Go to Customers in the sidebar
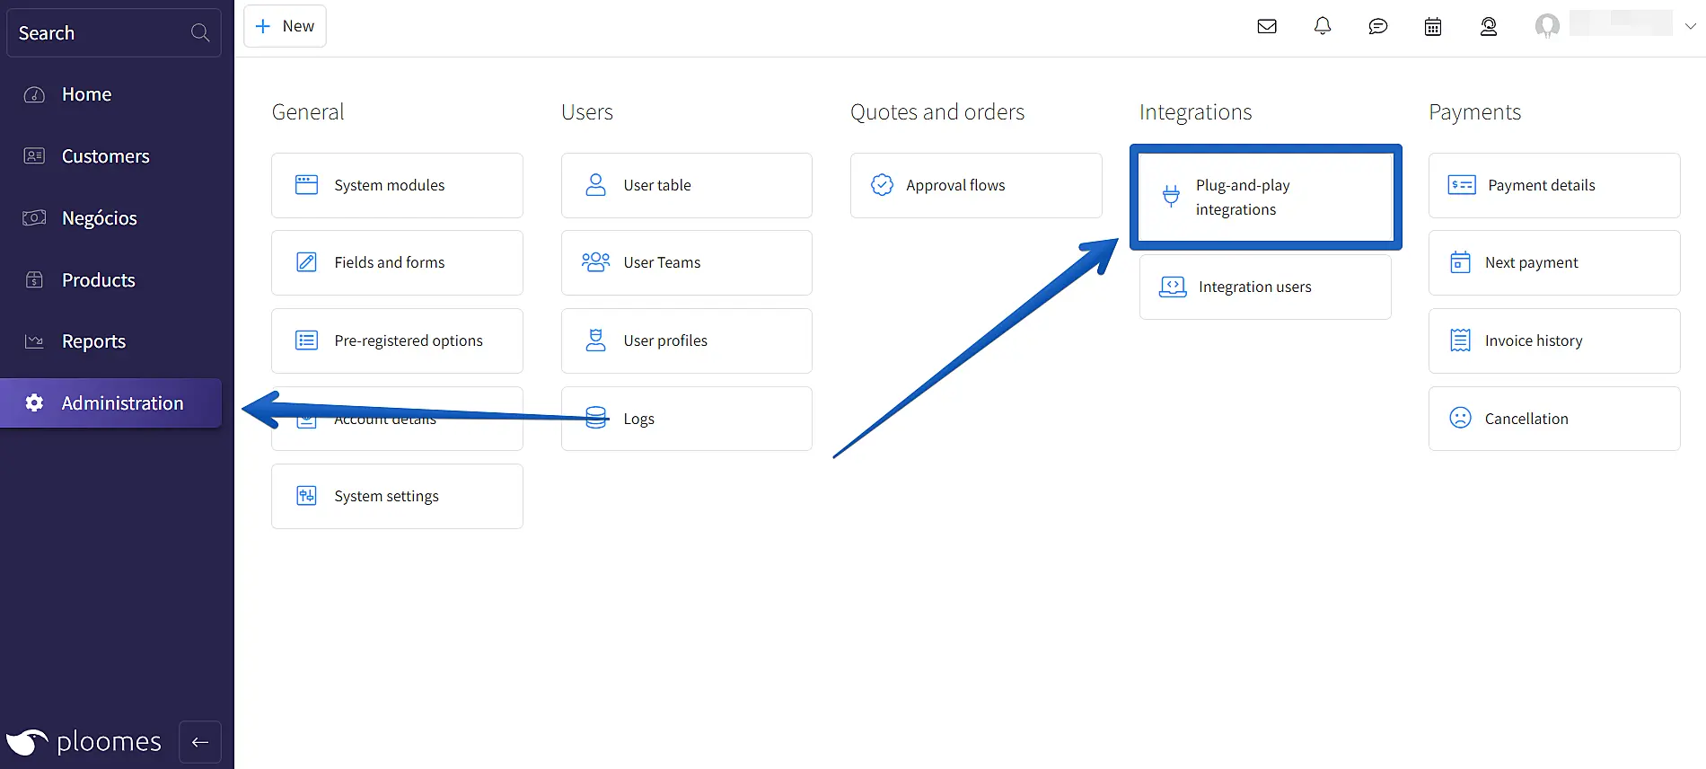Image resolution: width=1706 pixels, height=769 pixels. [105, 156]
